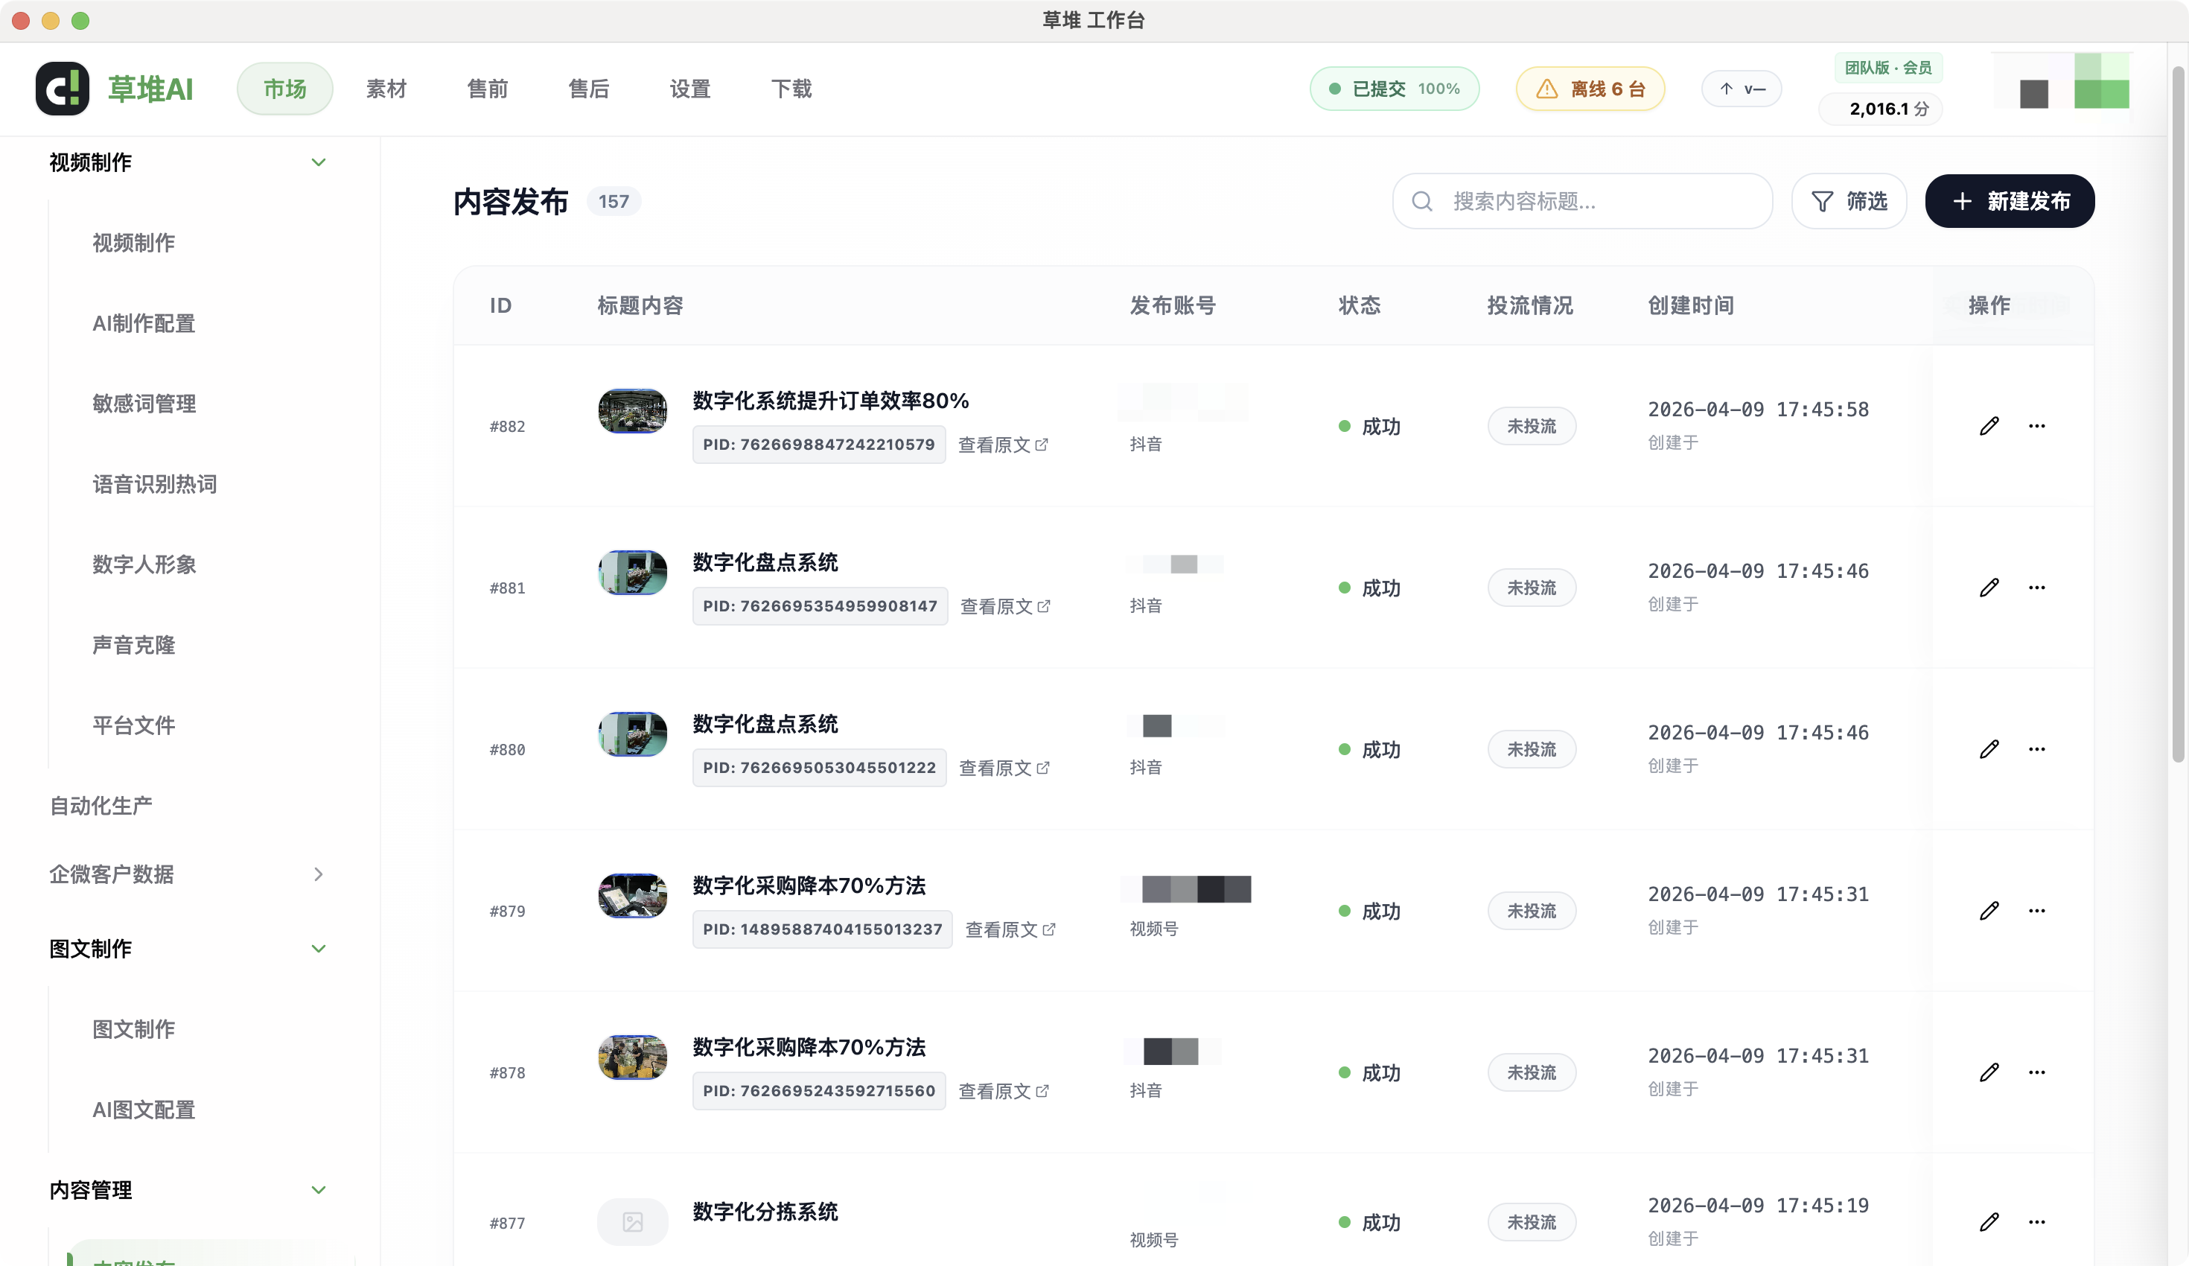Open 查看原文 link for row #882
2189x1266 pixels.
point(1004,445)
